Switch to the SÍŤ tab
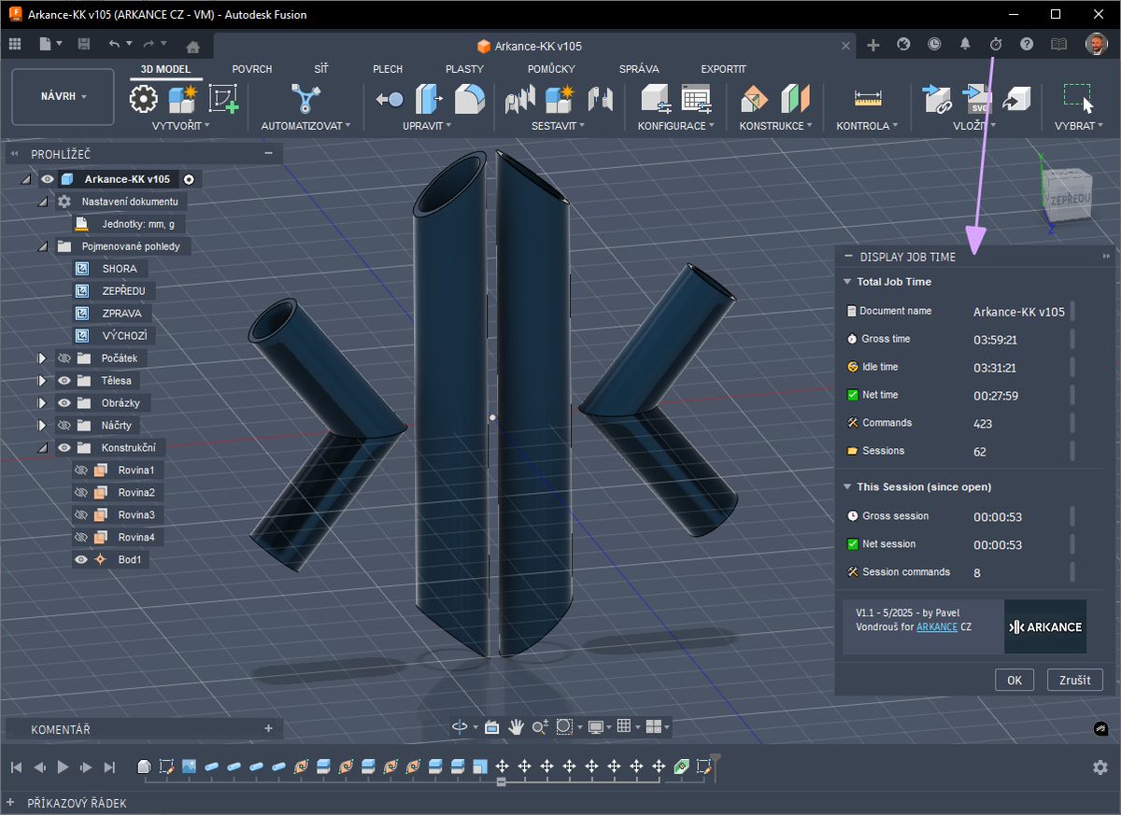Image resolution: width=1121 pixels, height=815 pixels. click(321, 69)
